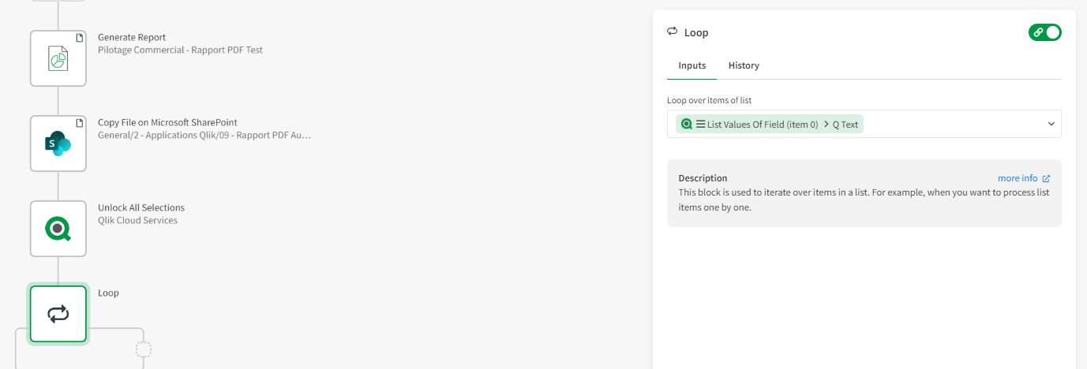This screenshot has width=1087, height=369.
Task: Click the Generate Report block icon
Action: pos(58,59)
